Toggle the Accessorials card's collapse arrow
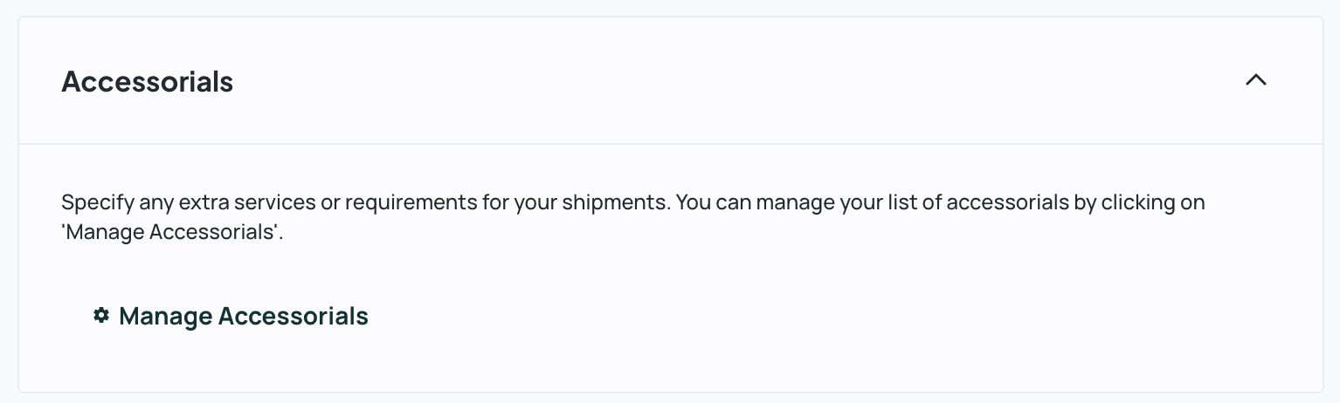 click(x=1255, y=80)
